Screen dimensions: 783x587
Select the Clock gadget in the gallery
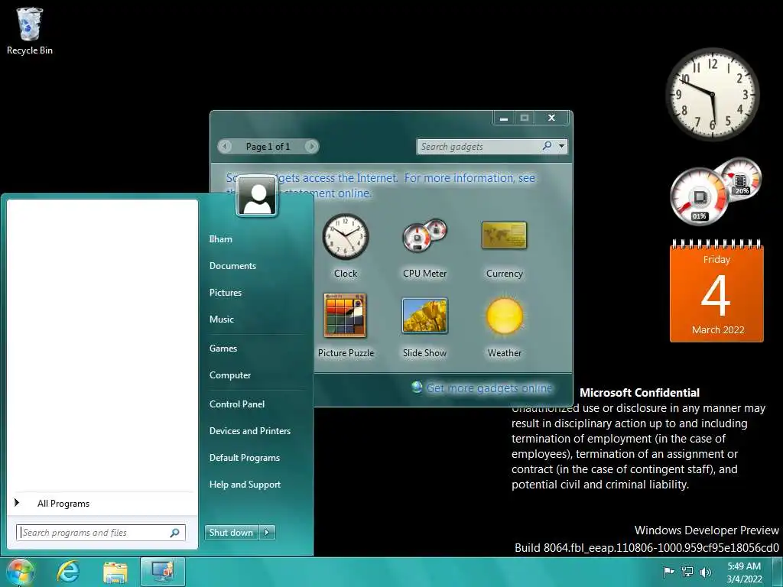[x=346, y=237]
